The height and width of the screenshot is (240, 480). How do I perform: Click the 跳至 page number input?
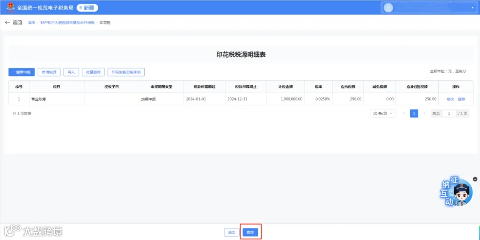(449, 114)
